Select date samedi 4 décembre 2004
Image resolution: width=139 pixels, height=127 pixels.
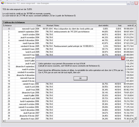[x=29, y=40]
